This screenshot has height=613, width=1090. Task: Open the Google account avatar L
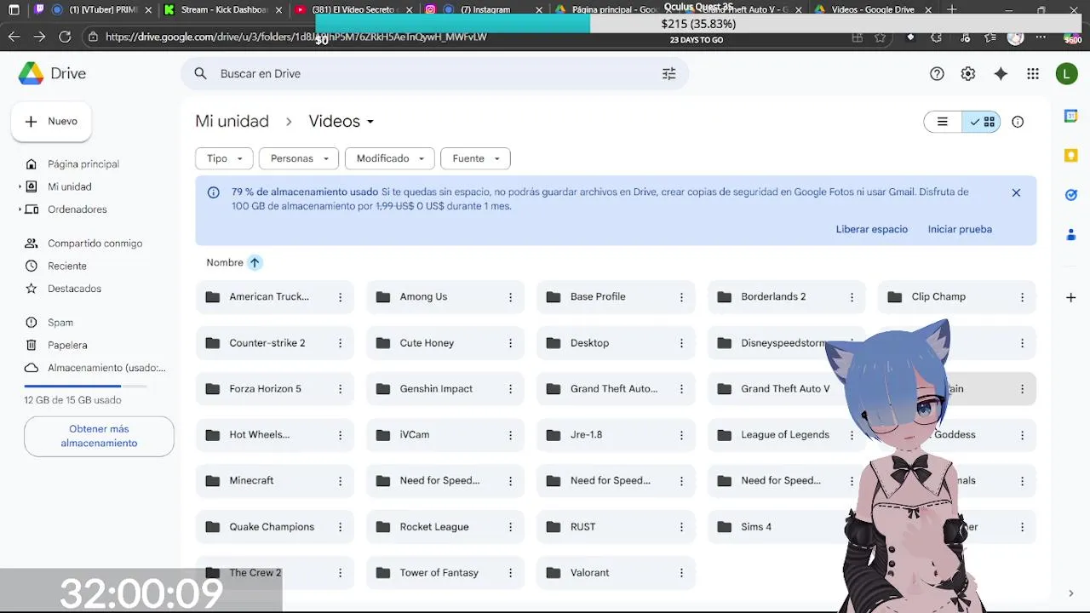1066,74
